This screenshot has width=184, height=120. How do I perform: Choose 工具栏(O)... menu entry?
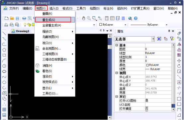coord(55,94)
